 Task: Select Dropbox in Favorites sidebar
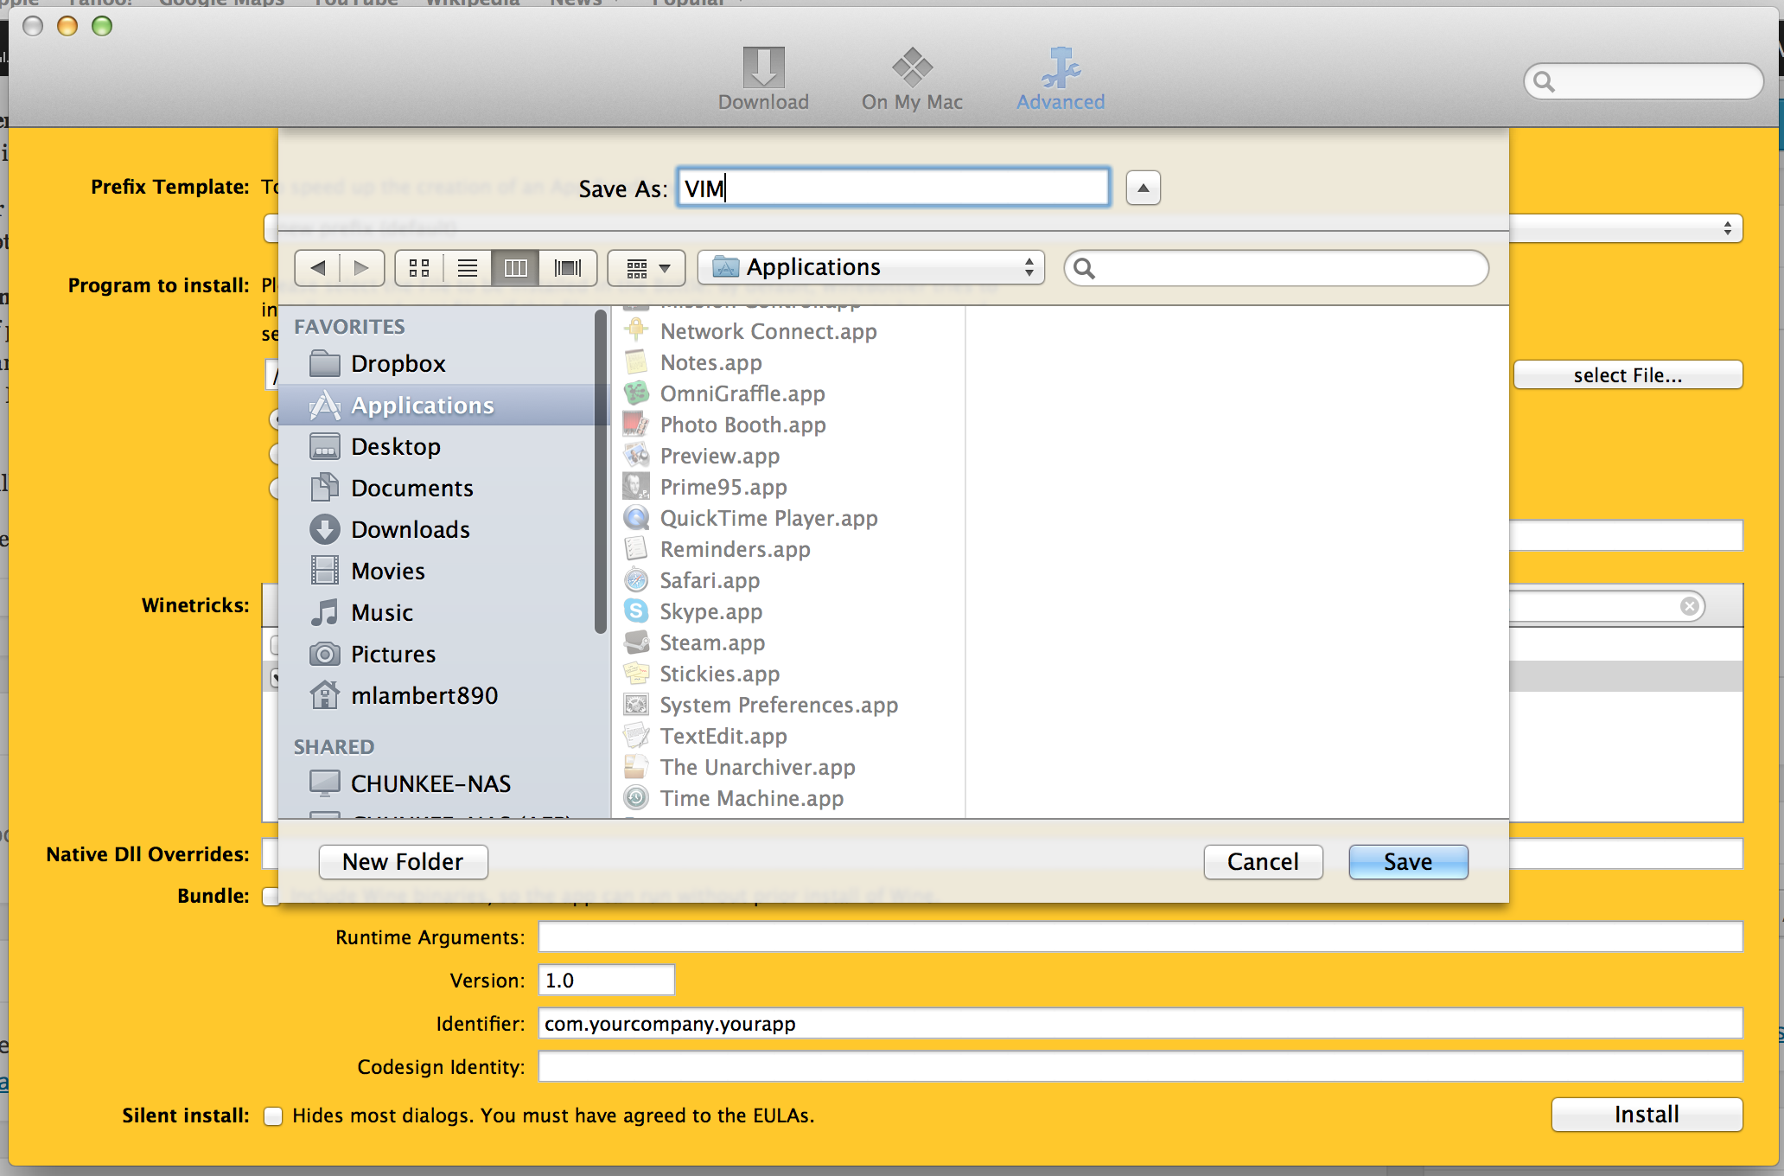(398, 363)
